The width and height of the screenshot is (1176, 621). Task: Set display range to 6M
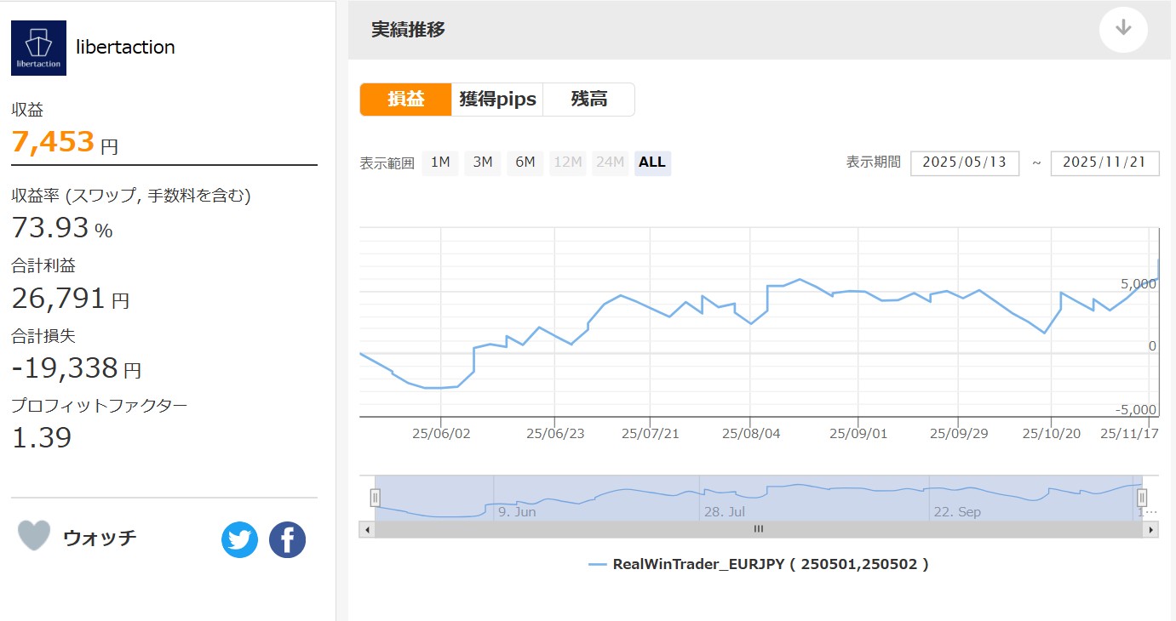pyautogui.click(x=525, y=162)
